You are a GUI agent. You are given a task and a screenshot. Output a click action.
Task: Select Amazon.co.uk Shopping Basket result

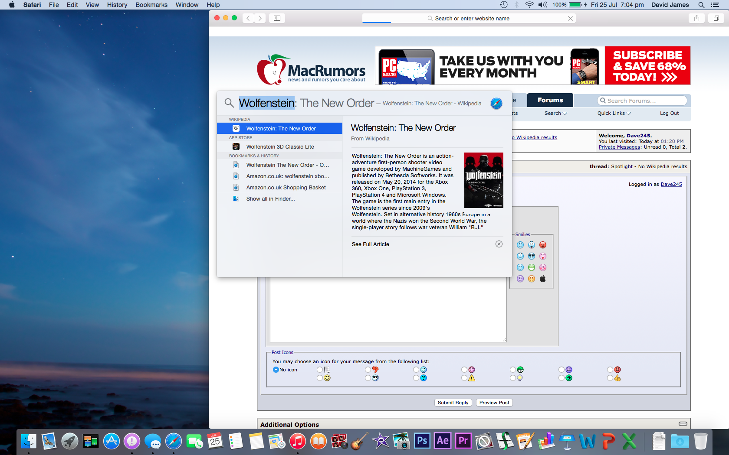coord(279,187)
